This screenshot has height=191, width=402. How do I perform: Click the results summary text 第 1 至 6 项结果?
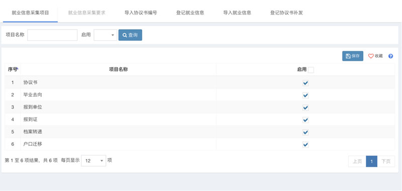point(22,160)
